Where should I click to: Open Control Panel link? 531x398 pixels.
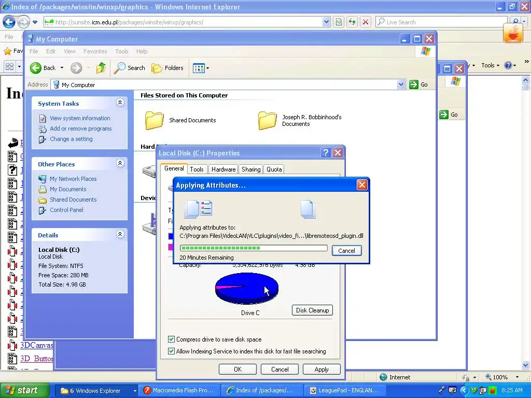point(66,210)
